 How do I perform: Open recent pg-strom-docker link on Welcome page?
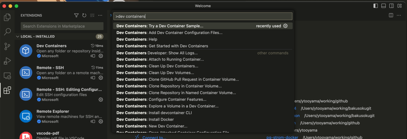(x=282, y=137)
